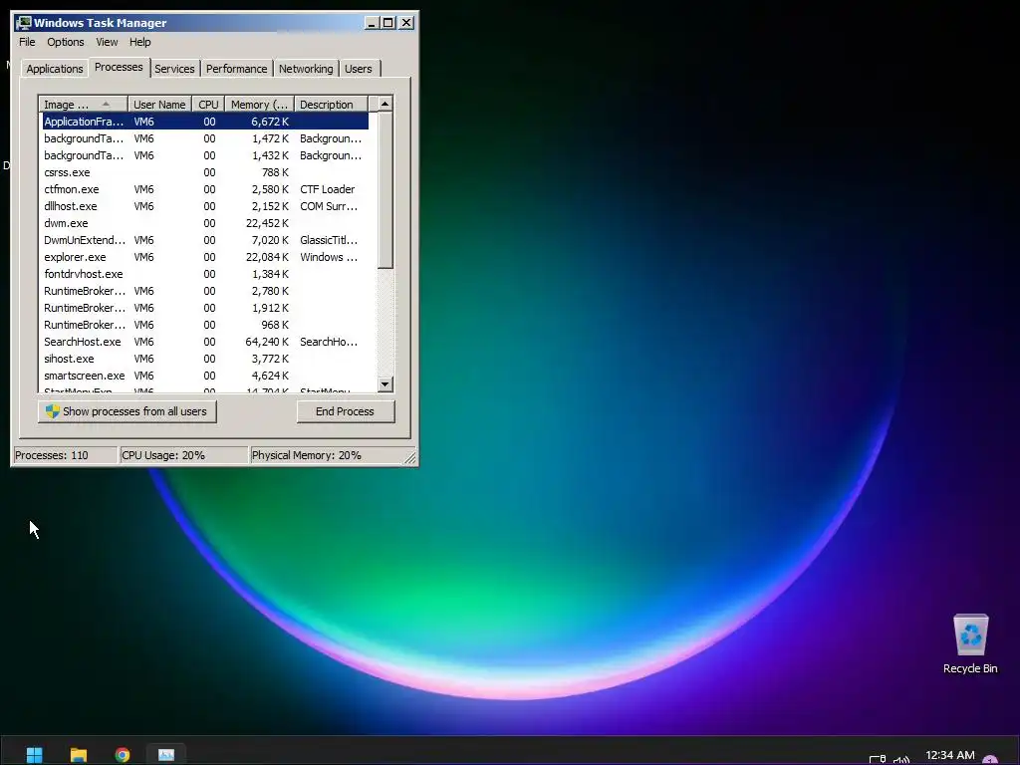Image resolution: width=1020 pixels, height=765 pixels.
Task: Click the 12:34 AM taskbar clock
Action: 949,755
